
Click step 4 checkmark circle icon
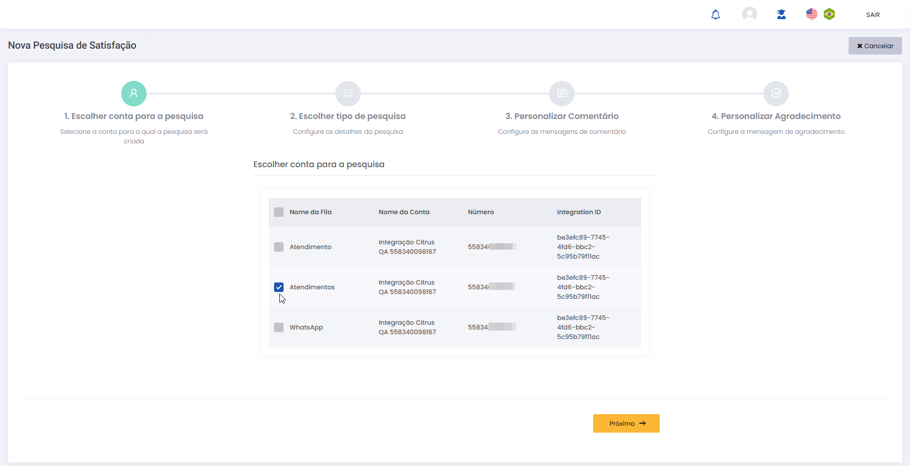tap(776, 94)
